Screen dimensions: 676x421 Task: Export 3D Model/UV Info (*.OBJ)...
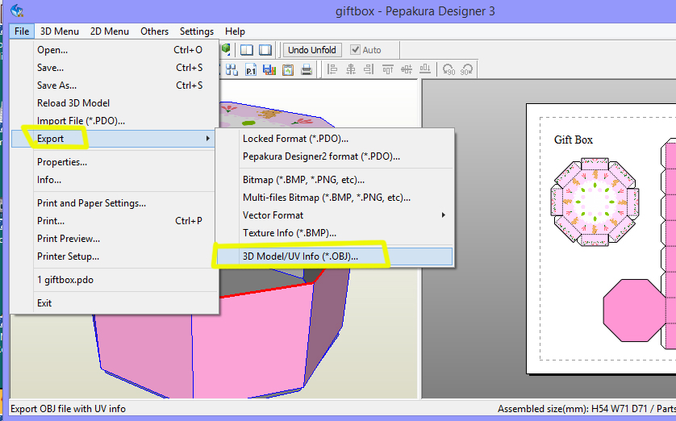[x=335, y=256]
